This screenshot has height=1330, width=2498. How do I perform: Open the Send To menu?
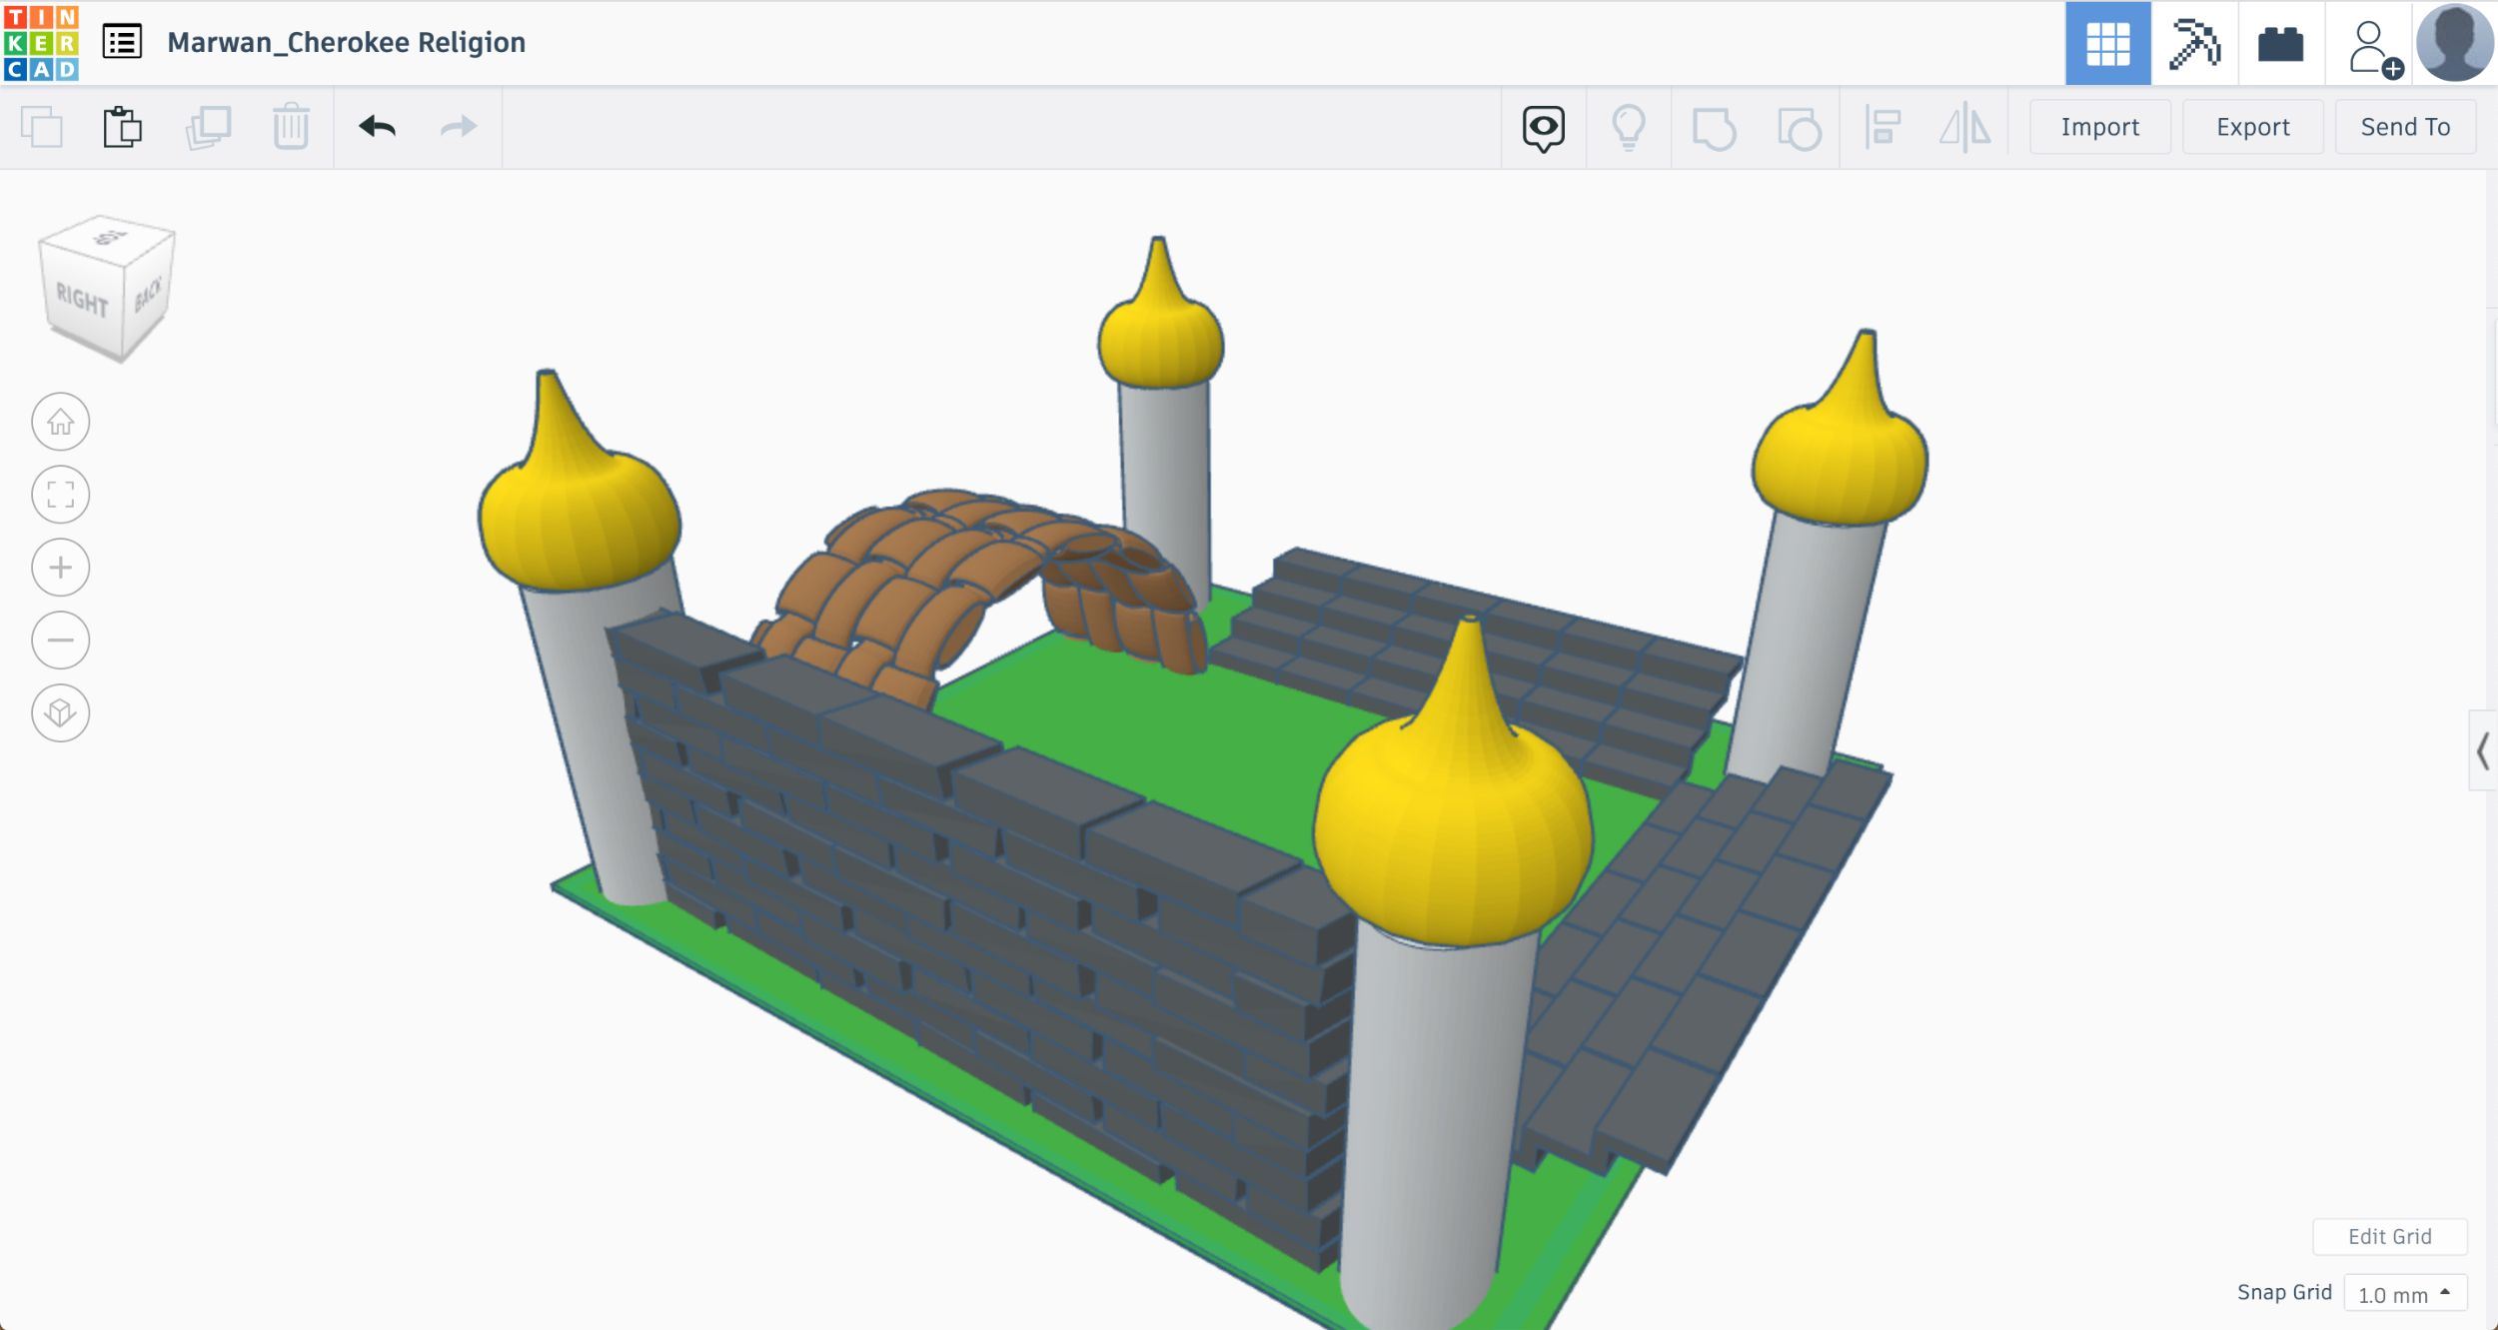[x=2404, y=127]
